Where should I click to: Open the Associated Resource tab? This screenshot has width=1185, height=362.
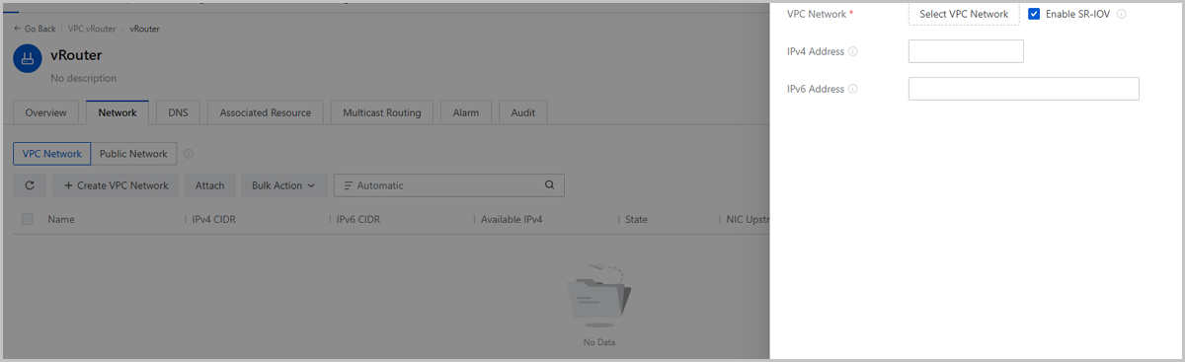(x=266, y=112)
